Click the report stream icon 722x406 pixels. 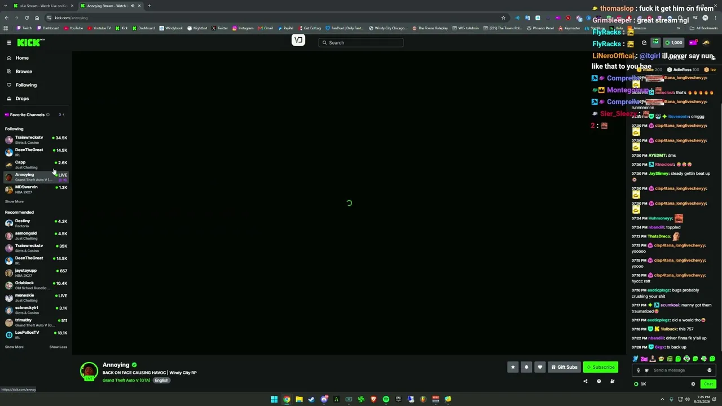(599, 381)
